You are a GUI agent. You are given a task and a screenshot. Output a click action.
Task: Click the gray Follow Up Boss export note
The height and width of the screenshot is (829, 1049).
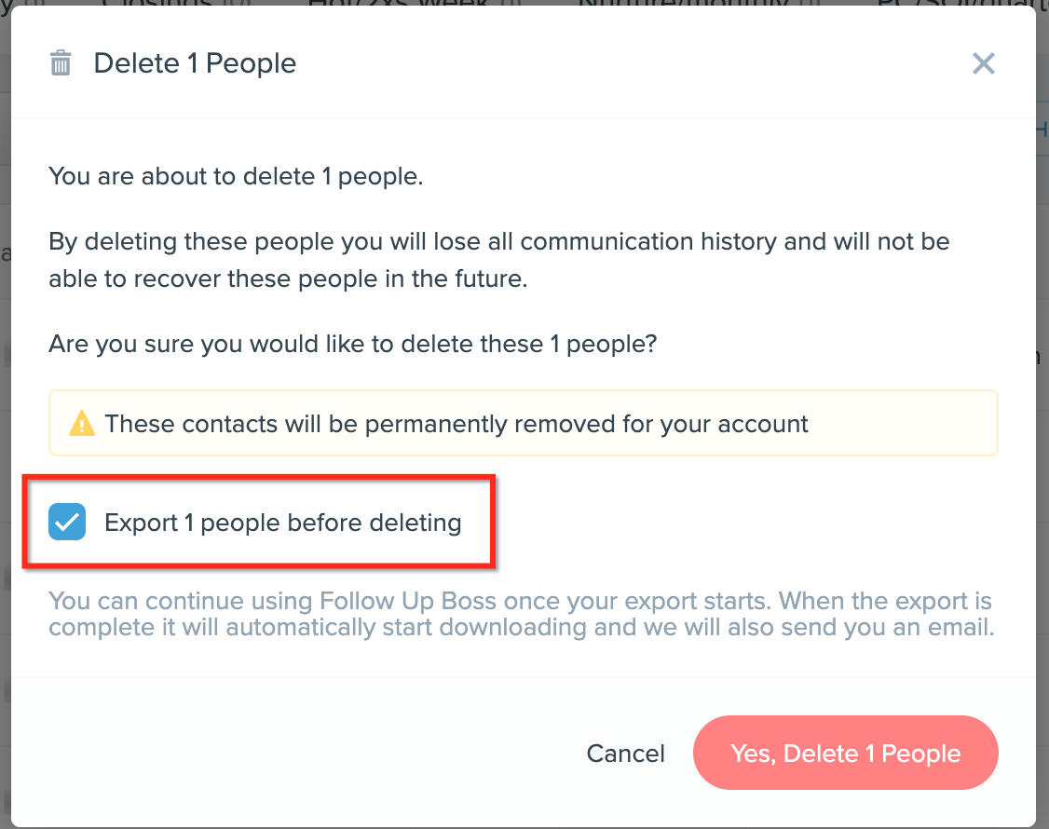coord(521,614)
